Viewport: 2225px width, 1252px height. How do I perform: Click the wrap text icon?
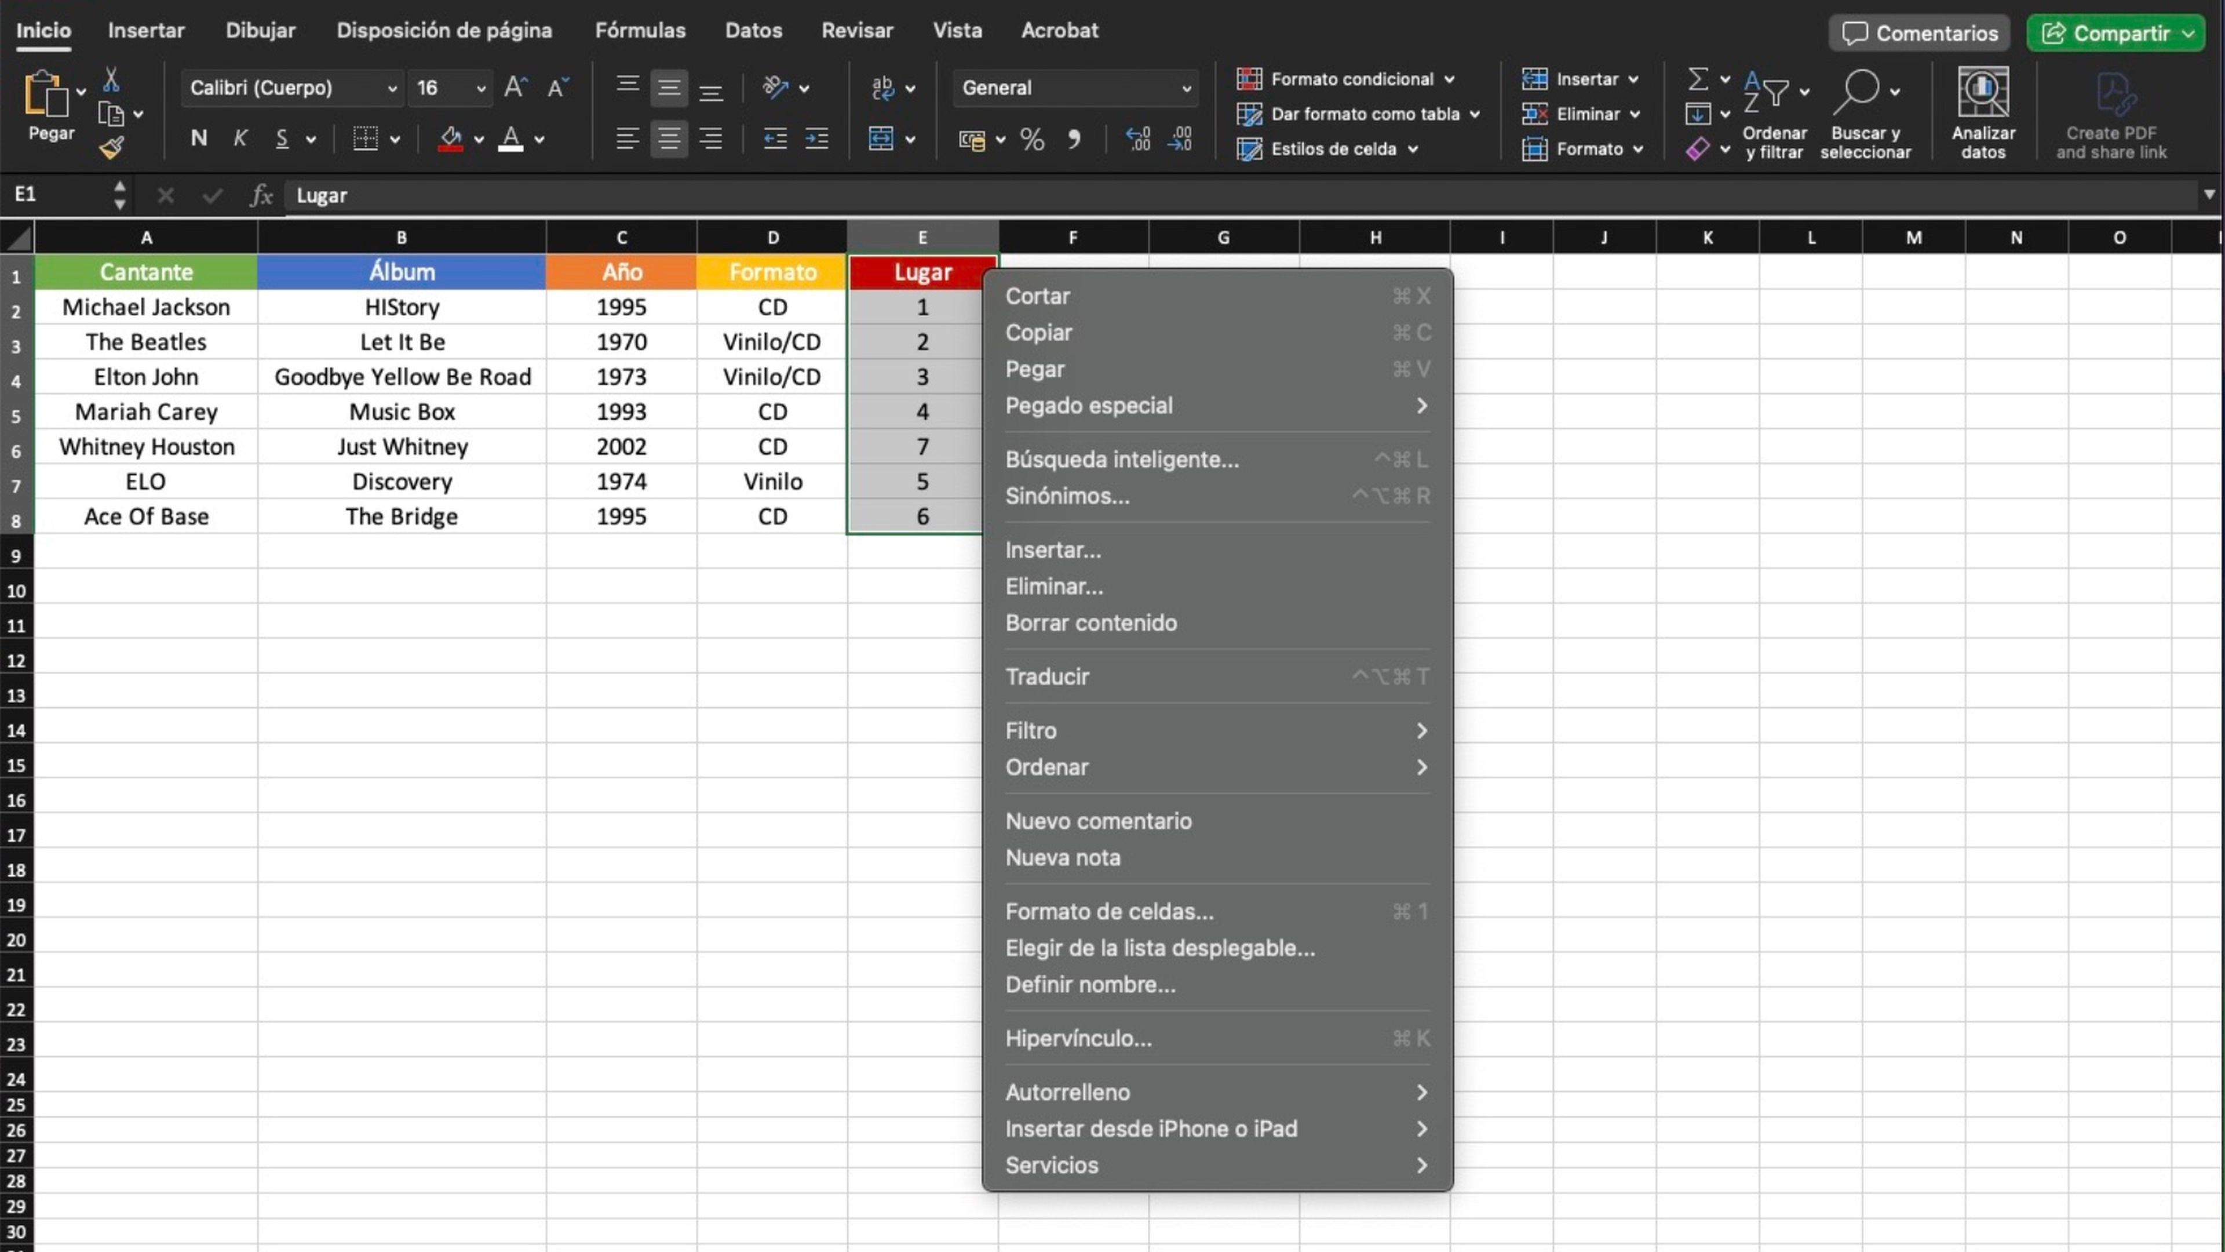[x=882, y=88]
